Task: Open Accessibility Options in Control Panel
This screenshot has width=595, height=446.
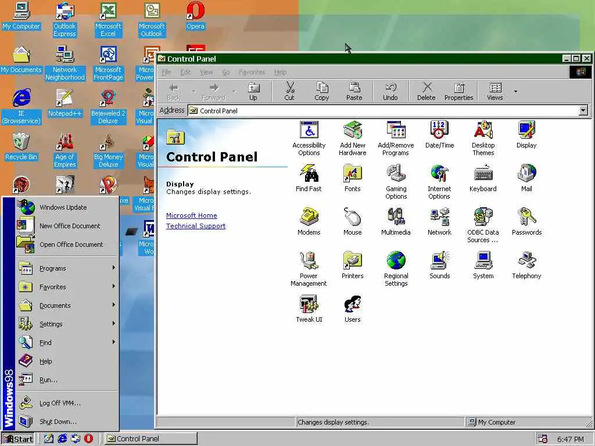Action: point(309,138)
